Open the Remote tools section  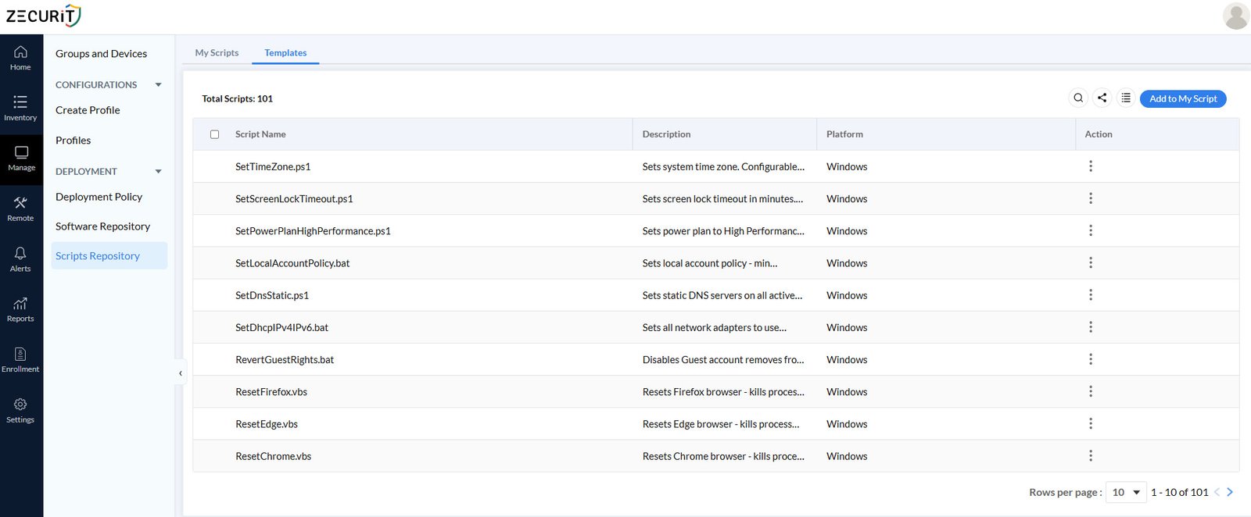tap(20, 209)
